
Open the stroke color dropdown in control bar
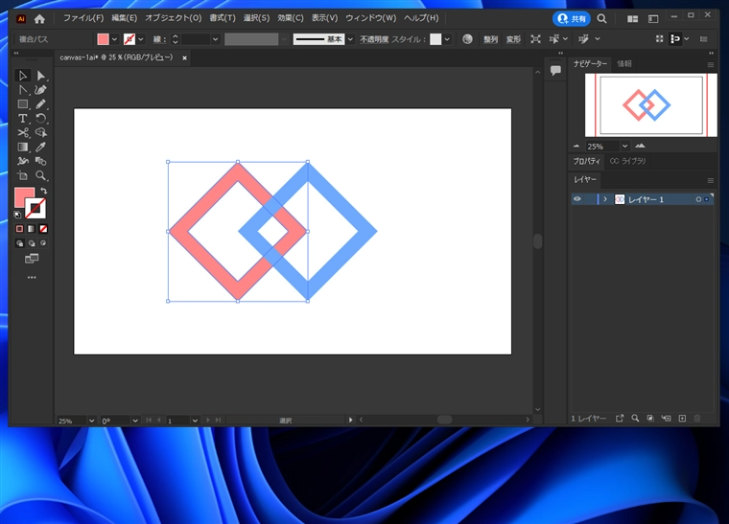coord(141,39)
